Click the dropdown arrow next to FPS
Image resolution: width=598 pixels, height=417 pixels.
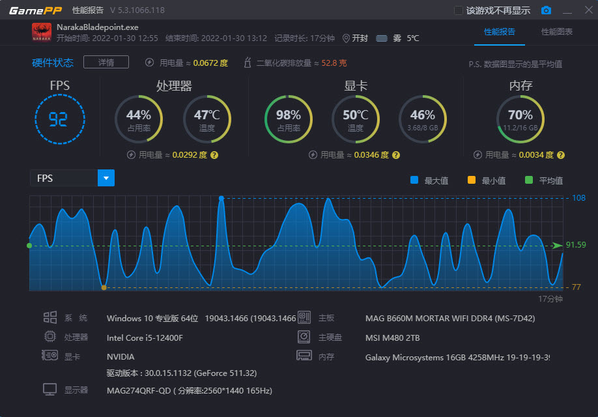pyautogui.click(x=106, y=177)
